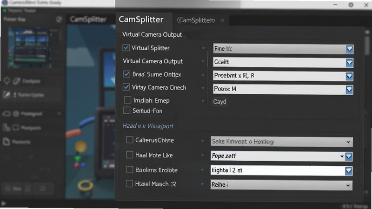Click the vertical scrollbar on the right edge

click(x=367, y=45)
